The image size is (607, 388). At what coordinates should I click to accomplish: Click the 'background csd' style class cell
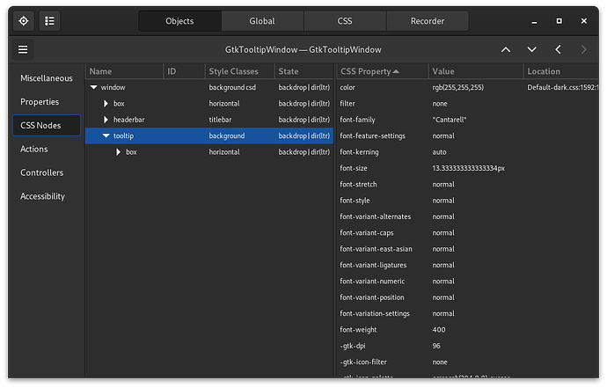232,87
